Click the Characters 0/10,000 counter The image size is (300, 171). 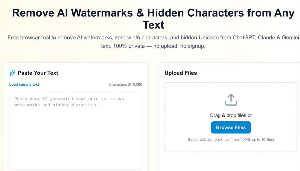[x=126, y=84]
